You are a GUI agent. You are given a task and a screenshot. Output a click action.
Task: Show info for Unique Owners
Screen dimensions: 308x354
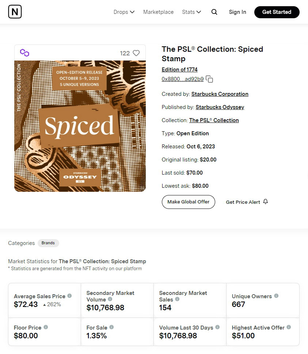pos(276,296)
